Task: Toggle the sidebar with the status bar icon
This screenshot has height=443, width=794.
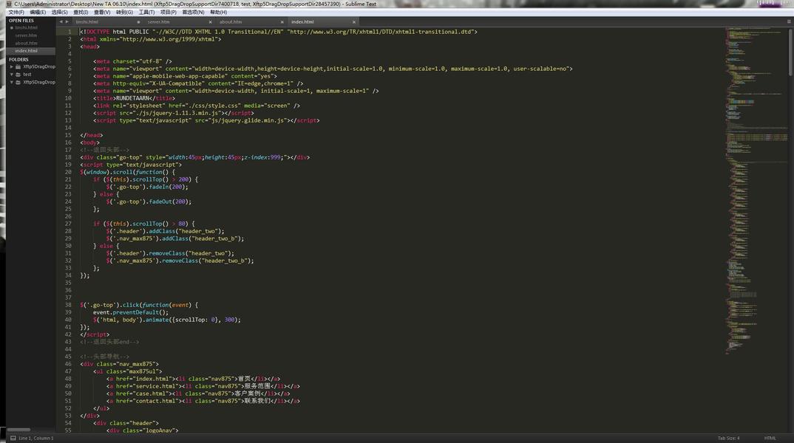Action: tap(13, 438)
